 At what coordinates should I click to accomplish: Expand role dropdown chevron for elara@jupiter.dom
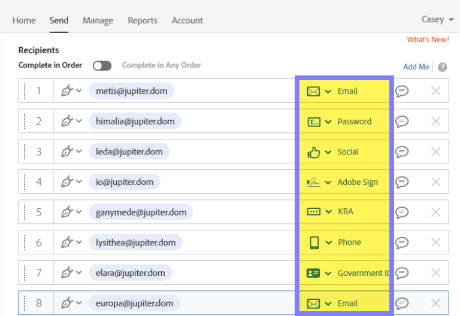click(x=78, y=272)
